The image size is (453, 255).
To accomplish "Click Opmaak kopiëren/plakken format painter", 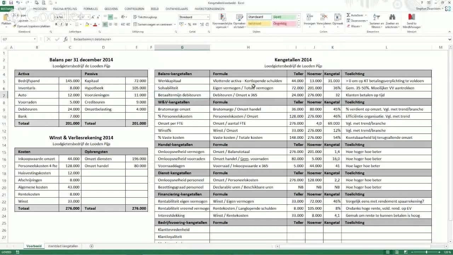I will pyautogui.click(x=32, y=26).
